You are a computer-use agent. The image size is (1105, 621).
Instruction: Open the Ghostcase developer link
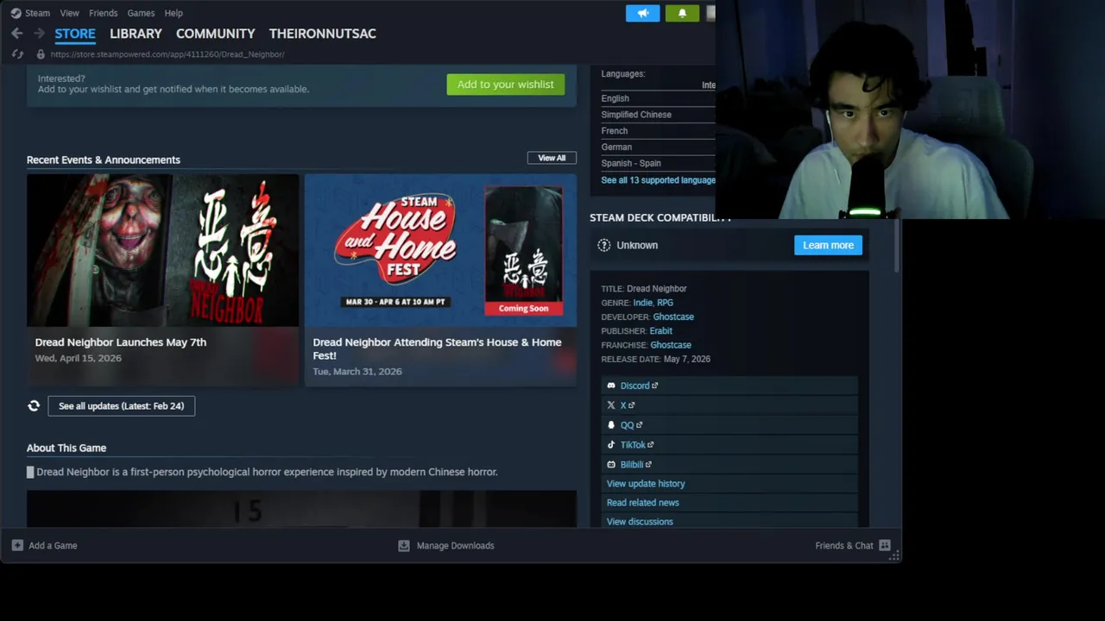click(x=673, y=317)
